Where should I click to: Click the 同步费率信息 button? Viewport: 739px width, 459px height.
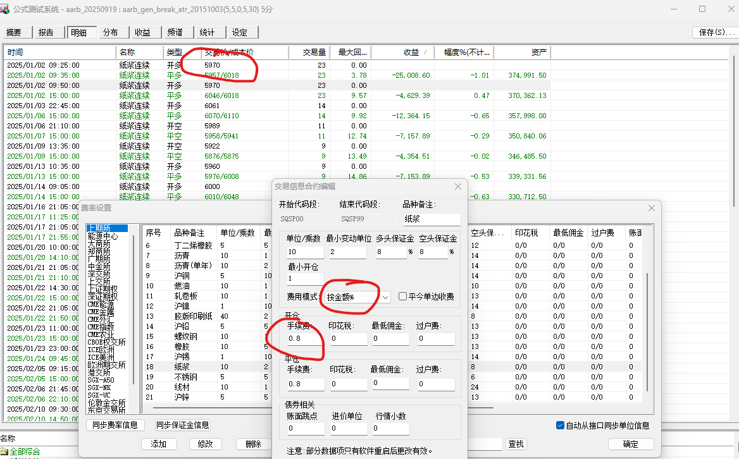[115, 425]
